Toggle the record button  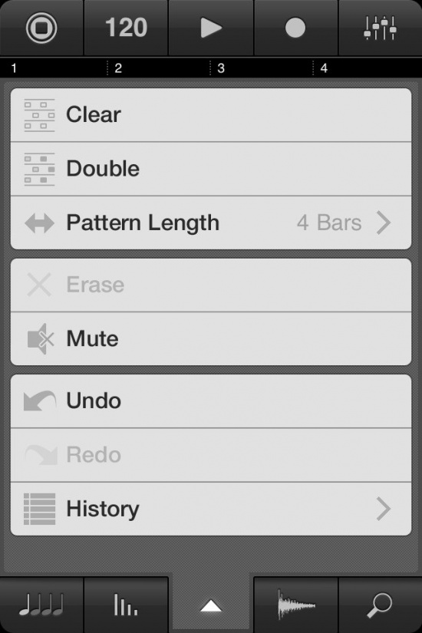pyautogui.click(x=295, y=28)
